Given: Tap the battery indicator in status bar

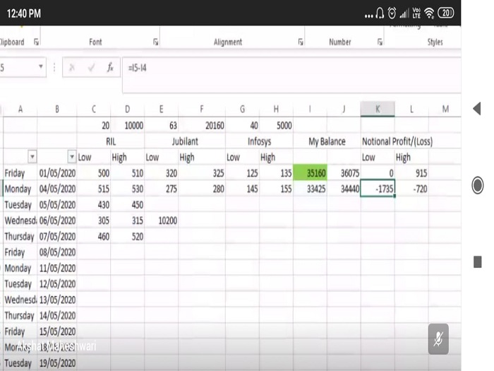Looking at the screenshot, I should (x=445, y=13).
